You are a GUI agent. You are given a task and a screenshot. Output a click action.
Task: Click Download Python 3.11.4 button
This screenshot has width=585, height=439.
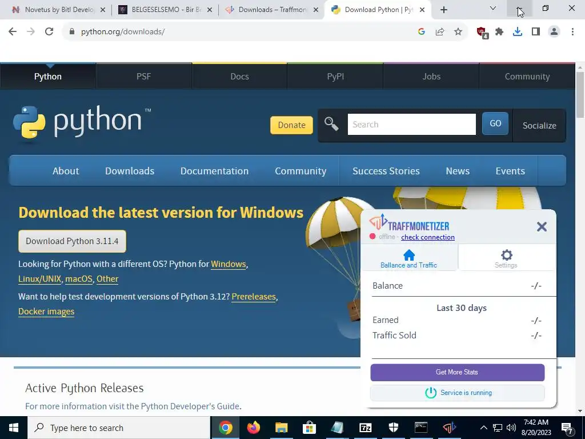[73, 241]
